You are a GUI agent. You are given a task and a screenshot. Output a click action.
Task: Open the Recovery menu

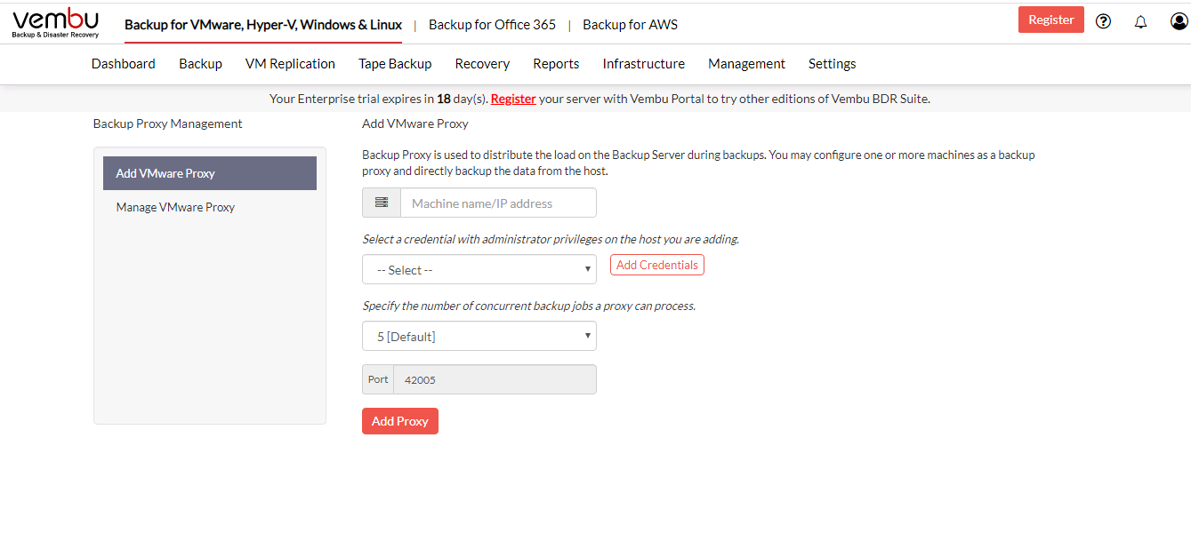click(482, 64)
